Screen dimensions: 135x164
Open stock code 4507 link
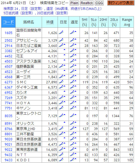[9, 67]
